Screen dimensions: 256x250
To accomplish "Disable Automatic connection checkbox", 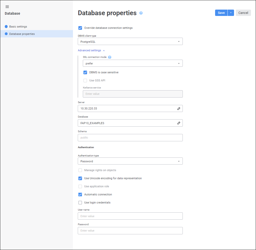I will (80, 195).
